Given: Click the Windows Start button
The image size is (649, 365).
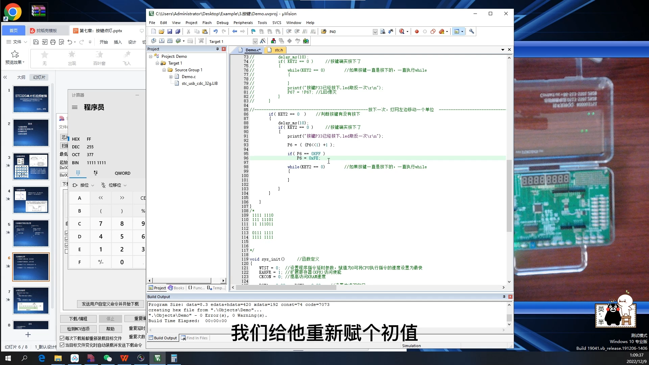Looking at the screenshot, I should (x=8, y=358).
